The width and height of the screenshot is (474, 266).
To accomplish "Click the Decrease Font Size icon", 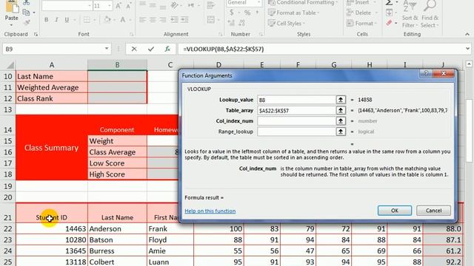I will pos(129,6).
